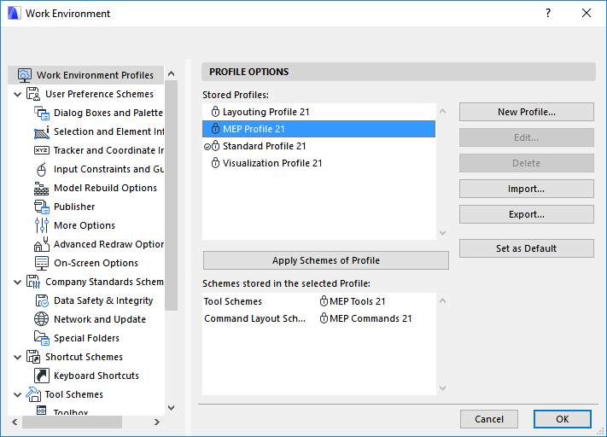Click the Dialog Boxes and Palettes icon
607x437 pixels.
tap(42, 113)
